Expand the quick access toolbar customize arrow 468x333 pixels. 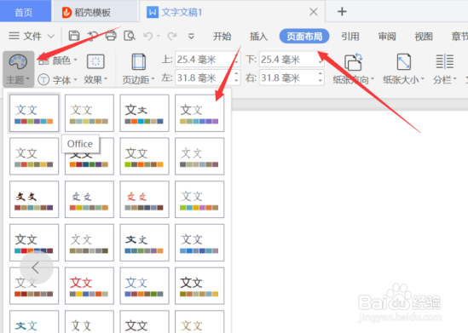pos(191,37)
